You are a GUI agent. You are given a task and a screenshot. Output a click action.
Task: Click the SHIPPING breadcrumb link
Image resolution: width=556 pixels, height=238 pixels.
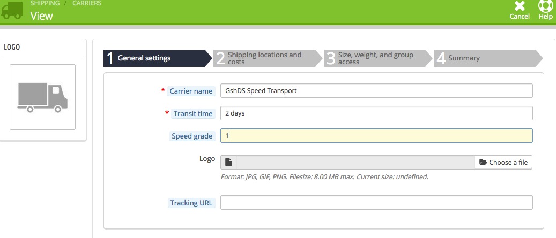[x=45, y=3]
